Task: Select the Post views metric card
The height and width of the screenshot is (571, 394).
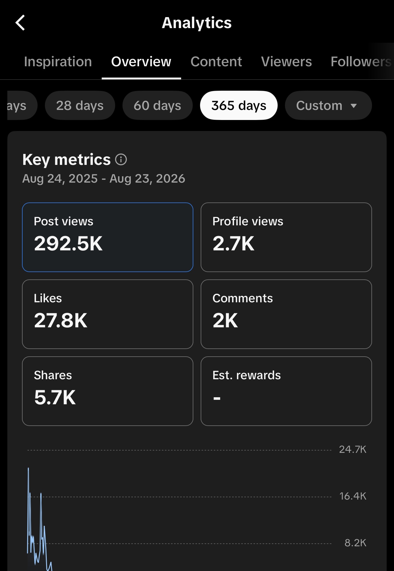Action: click(108, 237)
